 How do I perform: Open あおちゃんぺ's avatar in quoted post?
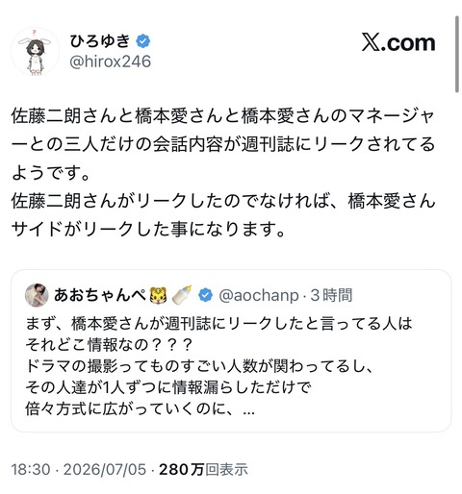[37, 295]
